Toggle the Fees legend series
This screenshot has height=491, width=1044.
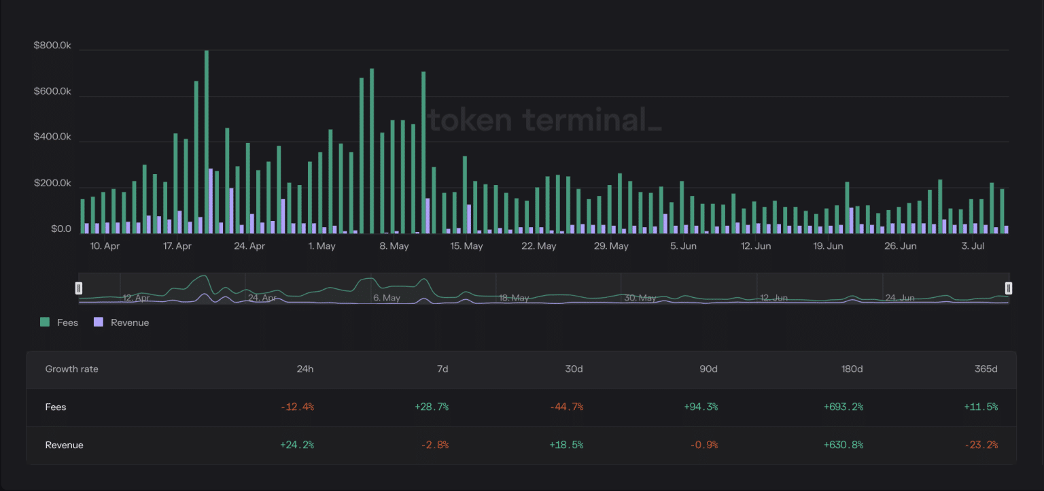(60, 322)
